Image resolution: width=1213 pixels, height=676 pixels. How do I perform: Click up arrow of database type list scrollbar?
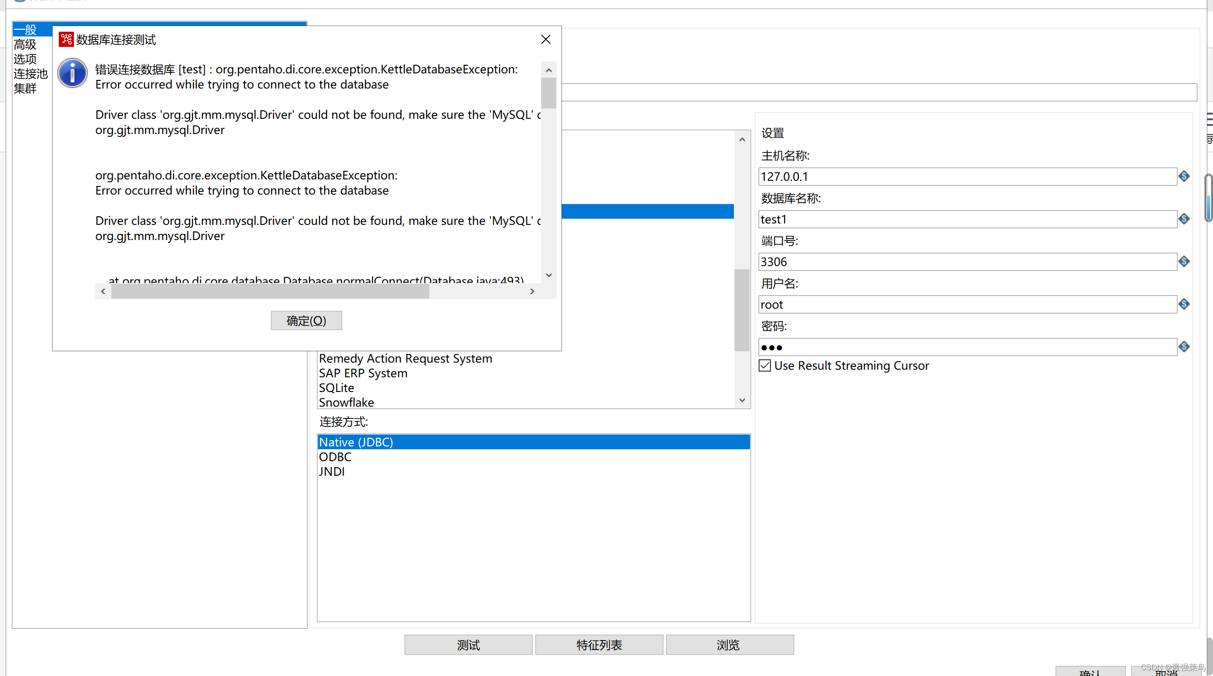pyautogui.click(x=742, y=139)
